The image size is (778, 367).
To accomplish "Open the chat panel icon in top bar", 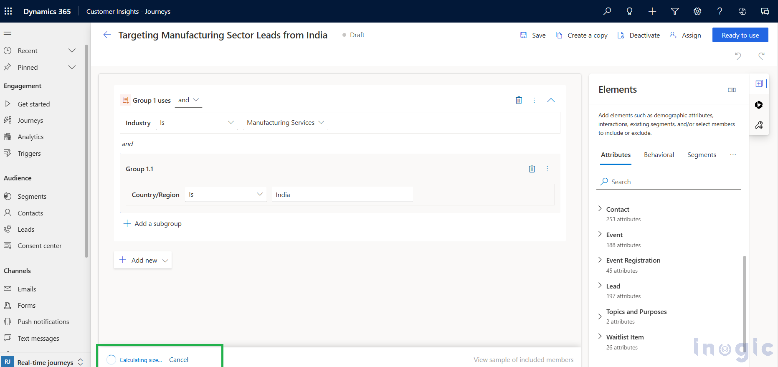I will (x=765, y=11).
